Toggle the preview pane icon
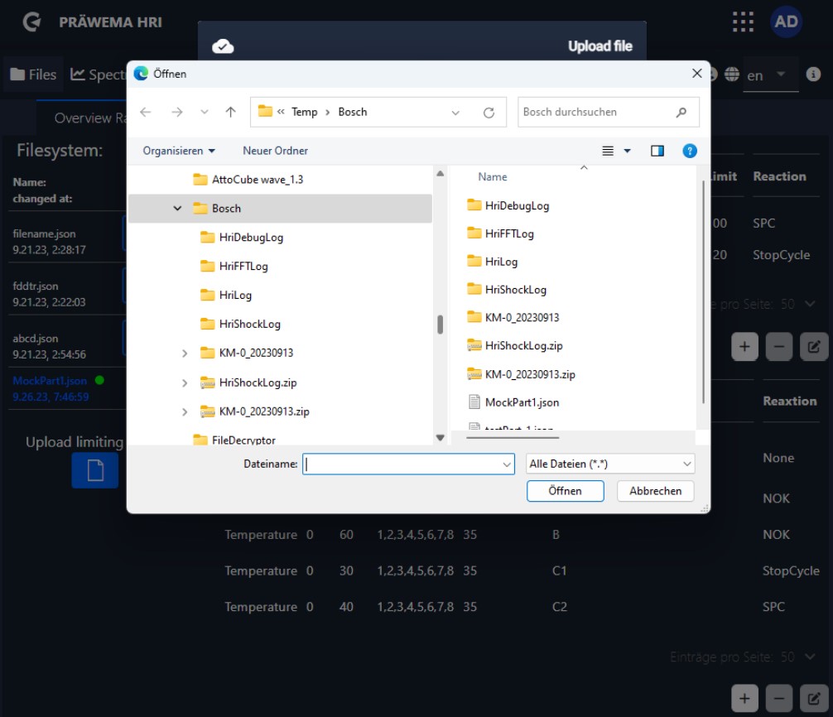 pyautogui.click(x=657, y=151)
